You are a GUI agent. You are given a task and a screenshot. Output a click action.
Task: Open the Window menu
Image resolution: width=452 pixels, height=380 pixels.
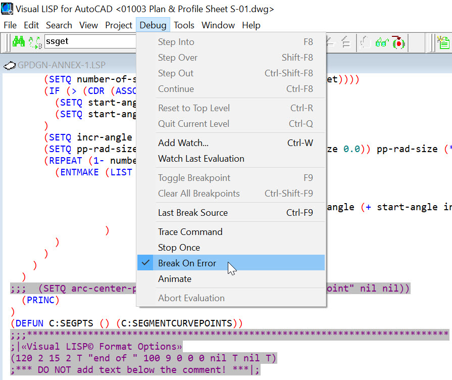pyautogui.click(x=218, y=25)
